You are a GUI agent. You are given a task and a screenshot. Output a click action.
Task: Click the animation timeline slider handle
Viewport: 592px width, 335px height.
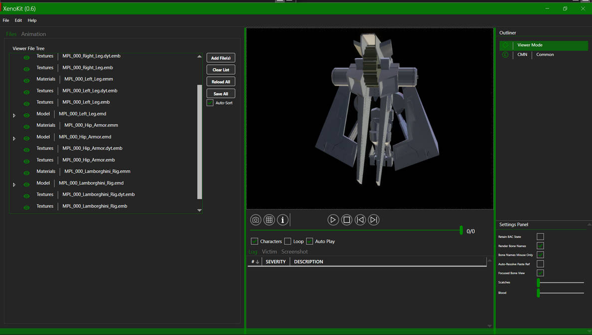(461, 230)
